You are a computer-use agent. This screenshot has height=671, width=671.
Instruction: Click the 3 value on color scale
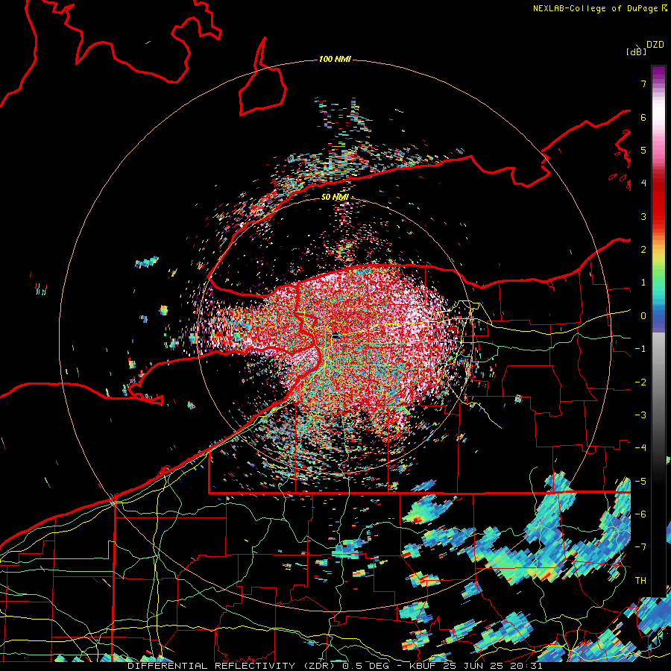tap(643, 216)
